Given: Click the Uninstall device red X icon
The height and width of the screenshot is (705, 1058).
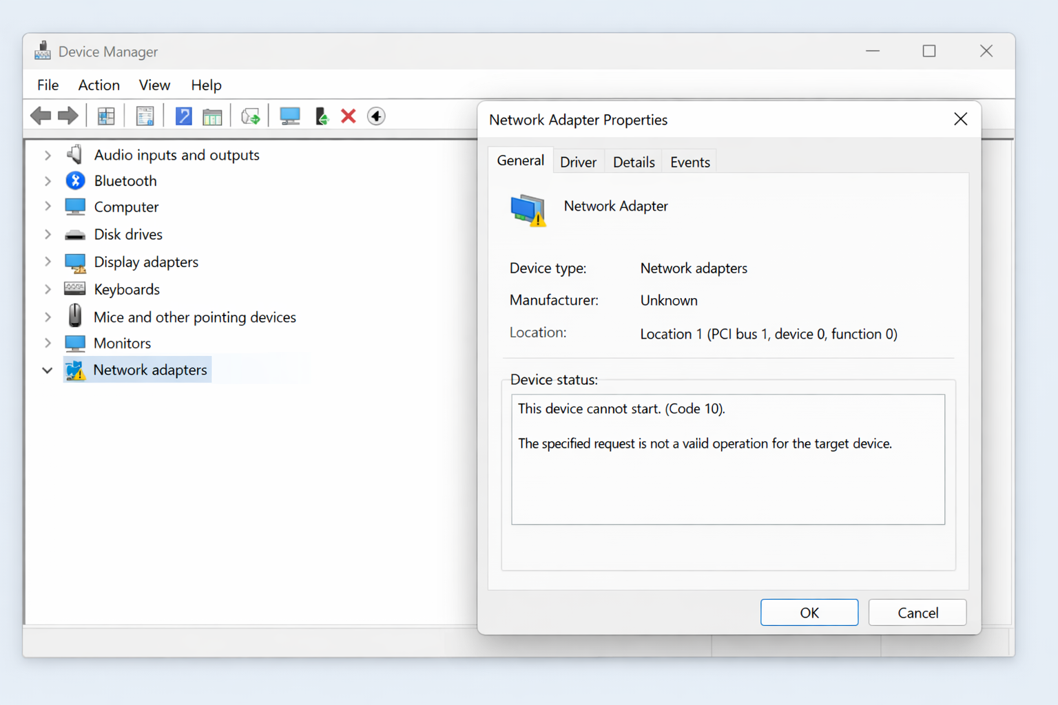Looking at the screenshot, I should [x=348, y=116].
